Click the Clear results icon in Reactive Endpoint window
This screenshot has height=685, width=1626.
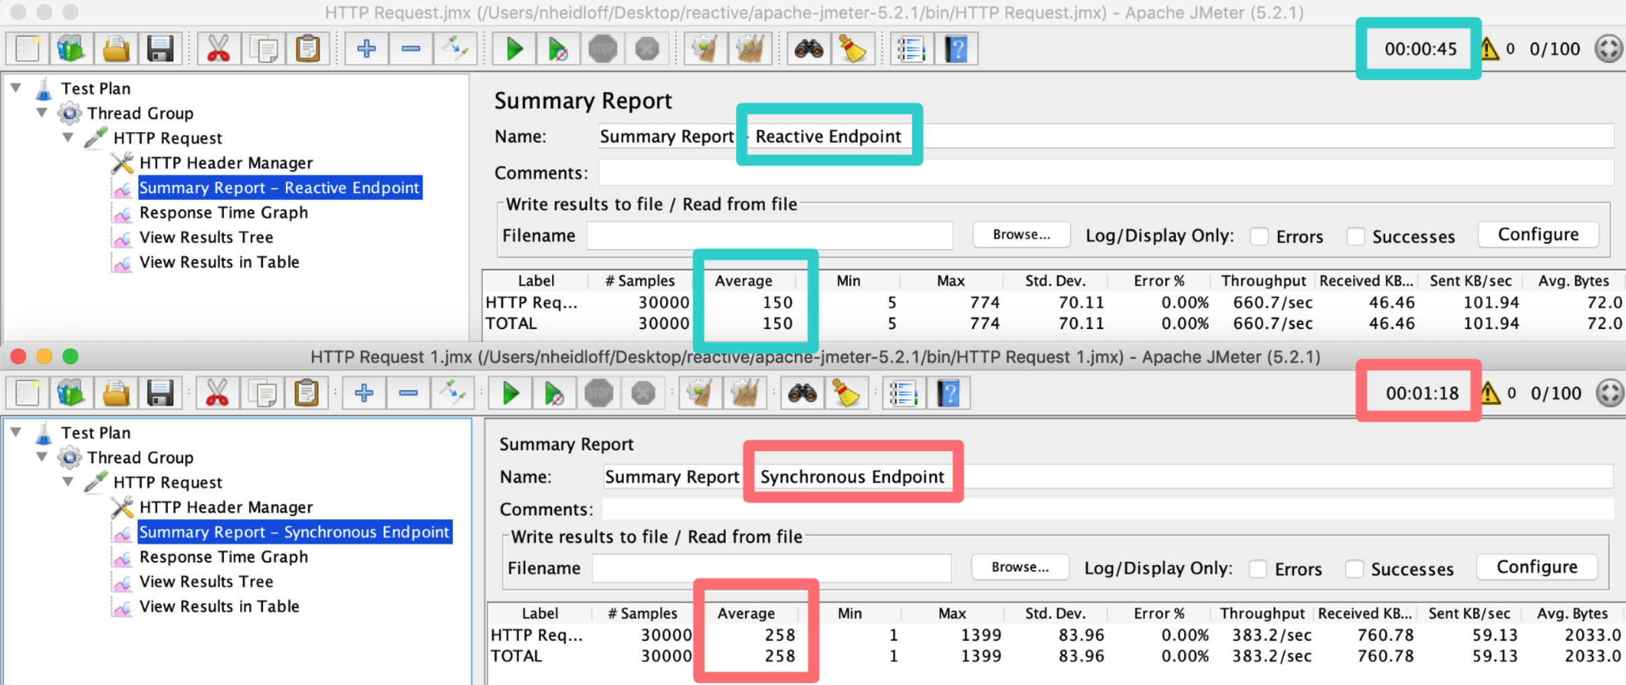point(705,49)
